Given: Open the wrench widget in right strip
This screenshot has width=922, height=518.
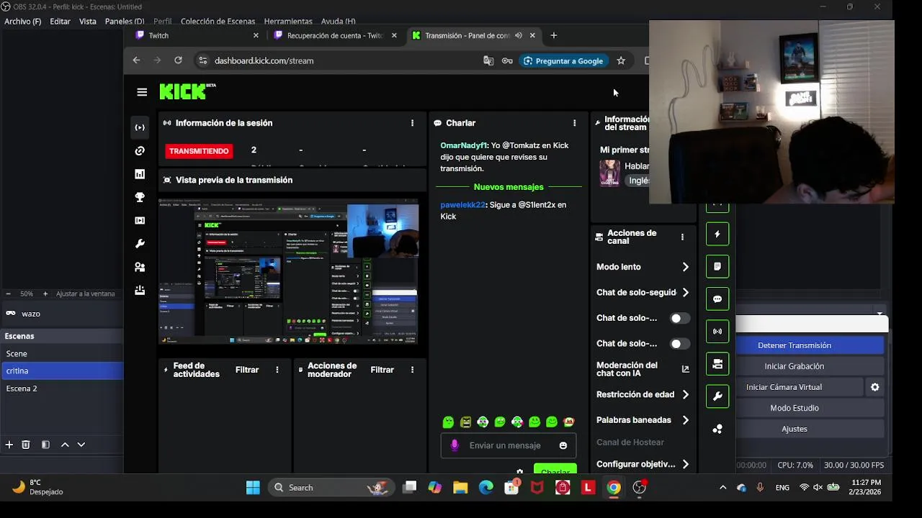Looking at the screenshot, I should pyautogui.click(x=717, y=396).
